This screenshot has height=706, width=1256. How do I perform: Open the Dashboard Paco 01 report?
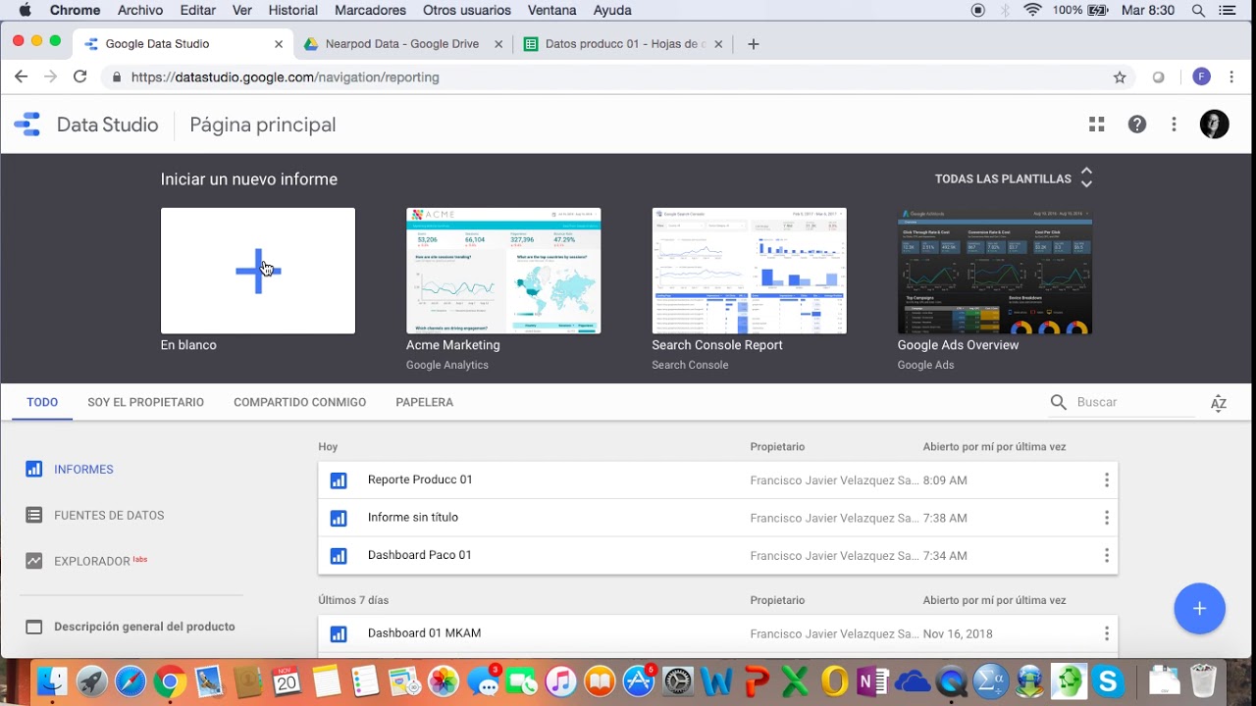(718, 555)
